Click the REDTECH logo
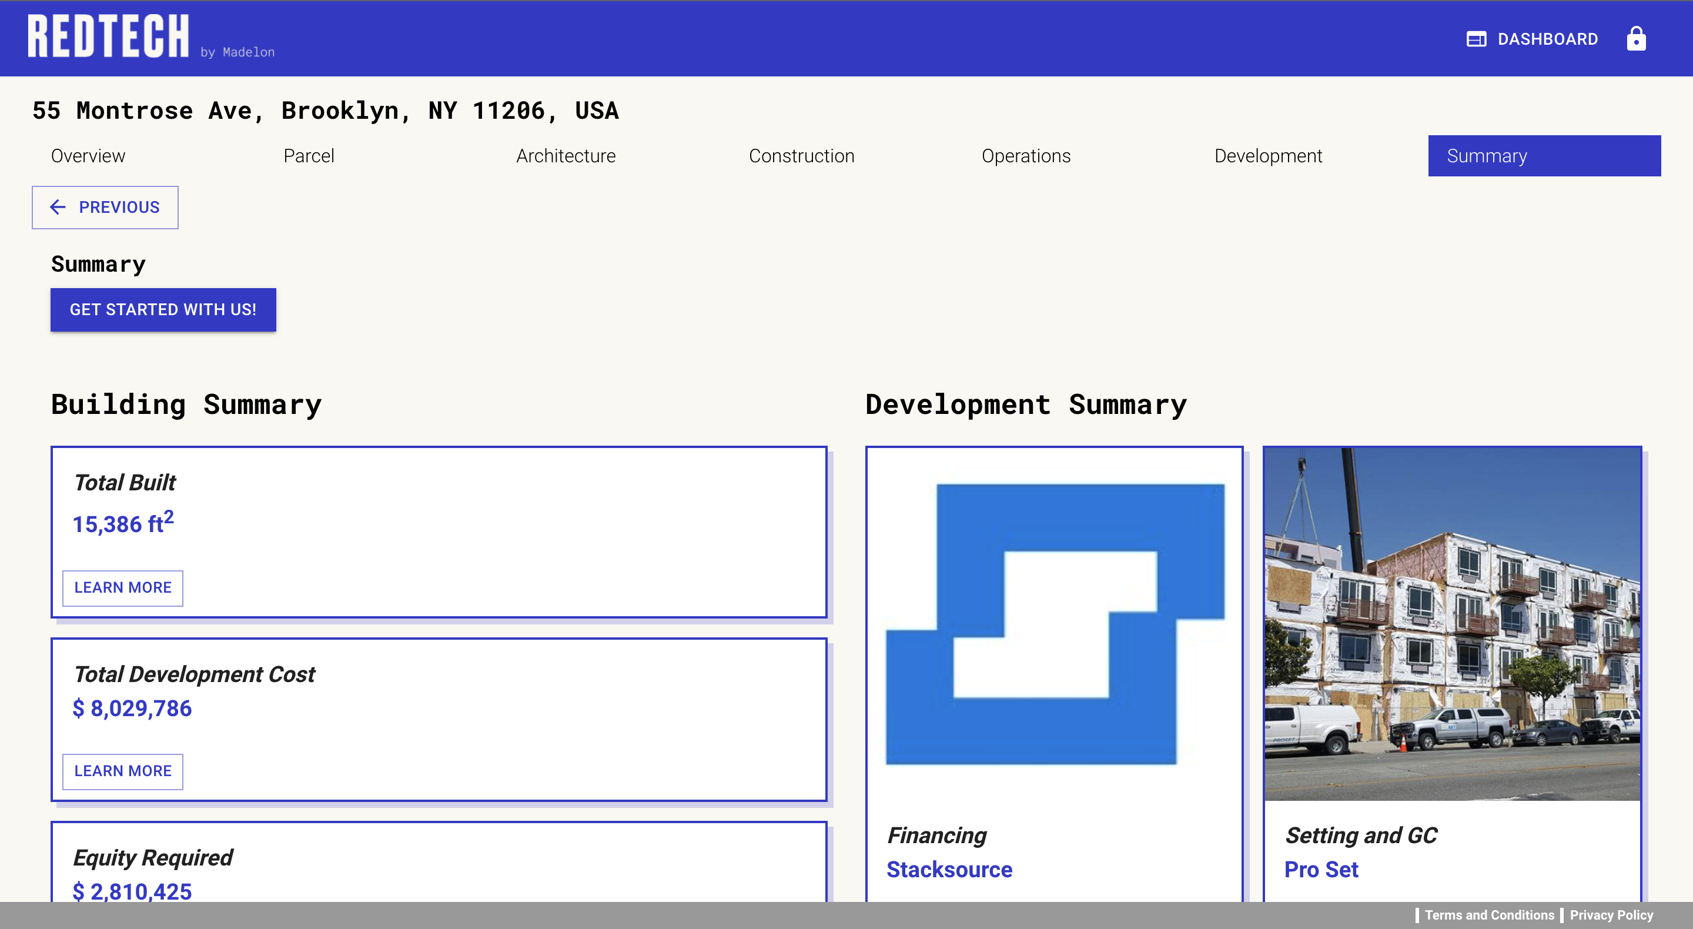Viewport: 1693px width, 929px height. tap(108, 37)
